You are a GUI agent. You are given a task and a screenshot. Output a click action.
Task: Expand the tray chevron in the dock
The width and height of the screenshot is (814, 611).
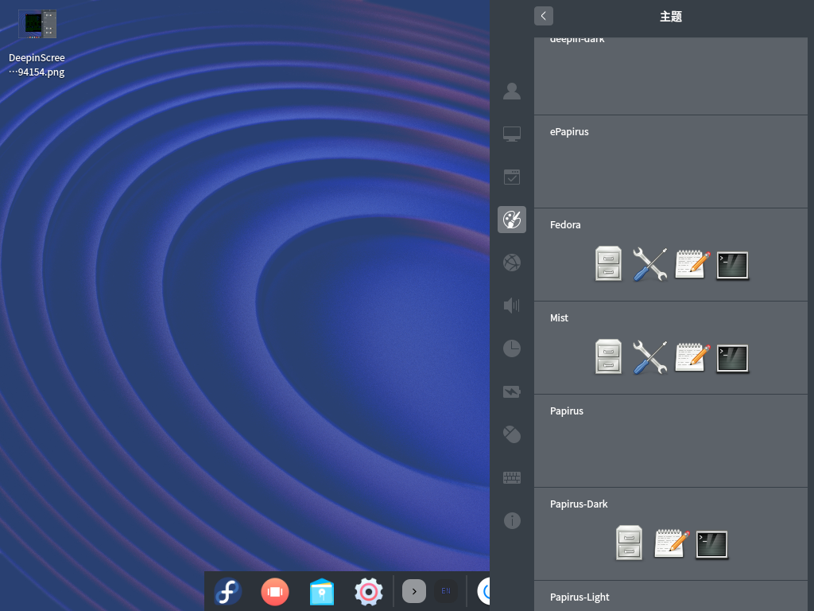point(413,591)
